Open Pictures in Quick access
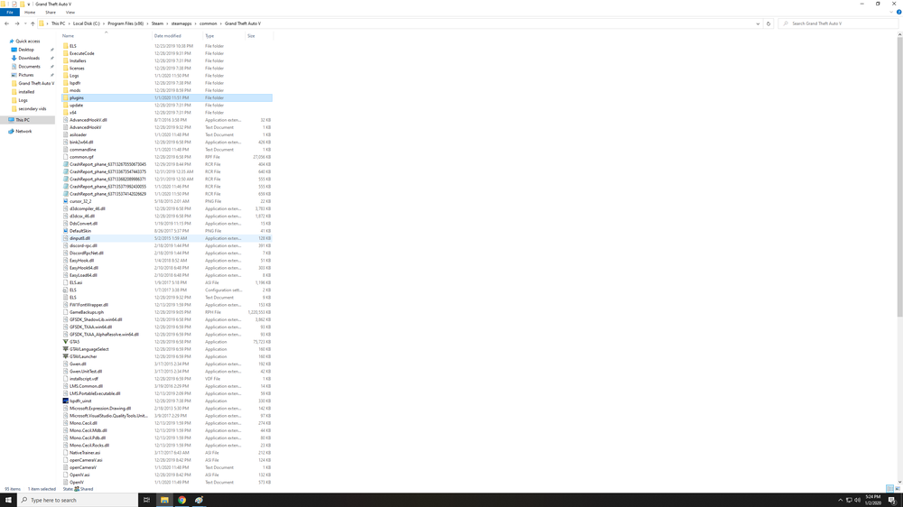 point(26,75)
